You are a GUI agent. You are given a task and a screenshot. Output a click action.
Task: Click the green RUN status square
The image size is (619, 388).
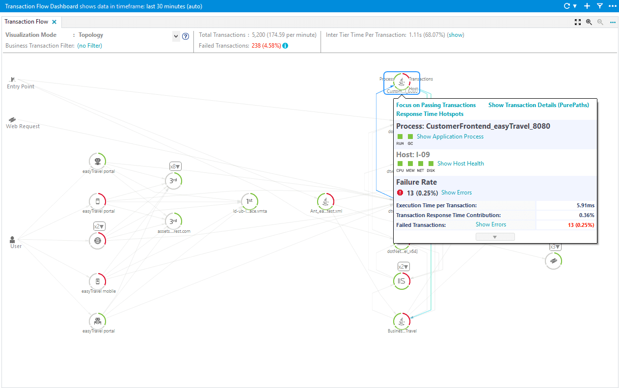point(400,137)
